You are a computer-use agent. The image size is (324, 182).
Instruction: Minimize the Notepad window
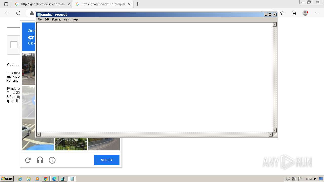pos(266,15)
